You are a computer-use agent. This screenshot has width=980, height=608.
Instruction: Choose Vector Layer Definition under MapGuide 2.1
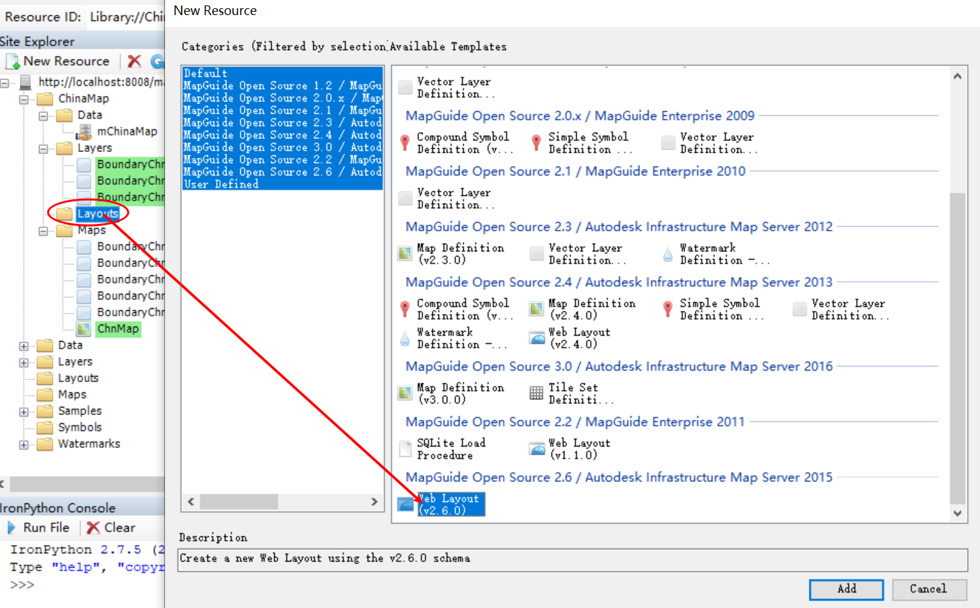447,198
